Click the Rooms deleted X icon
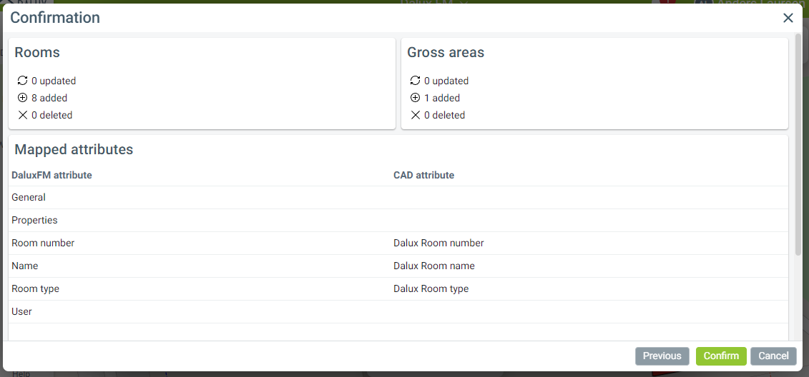The height and width of the screenshot is (377, 809). point(22,115)
